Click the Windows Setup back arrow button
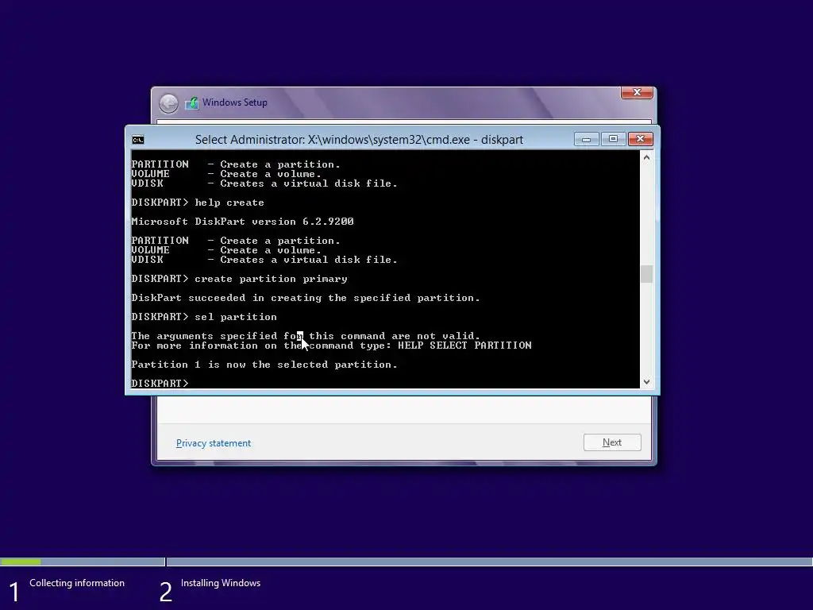The image size is (813, 610). click(x=168, y=103)
